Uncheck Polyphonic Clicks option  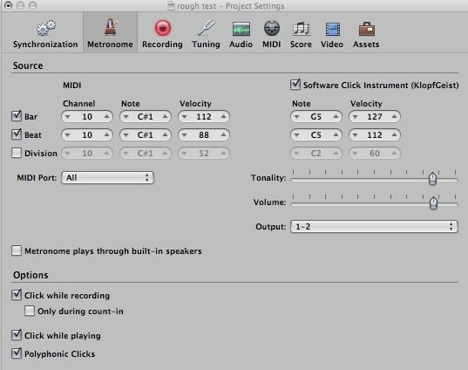click(17, 353)
